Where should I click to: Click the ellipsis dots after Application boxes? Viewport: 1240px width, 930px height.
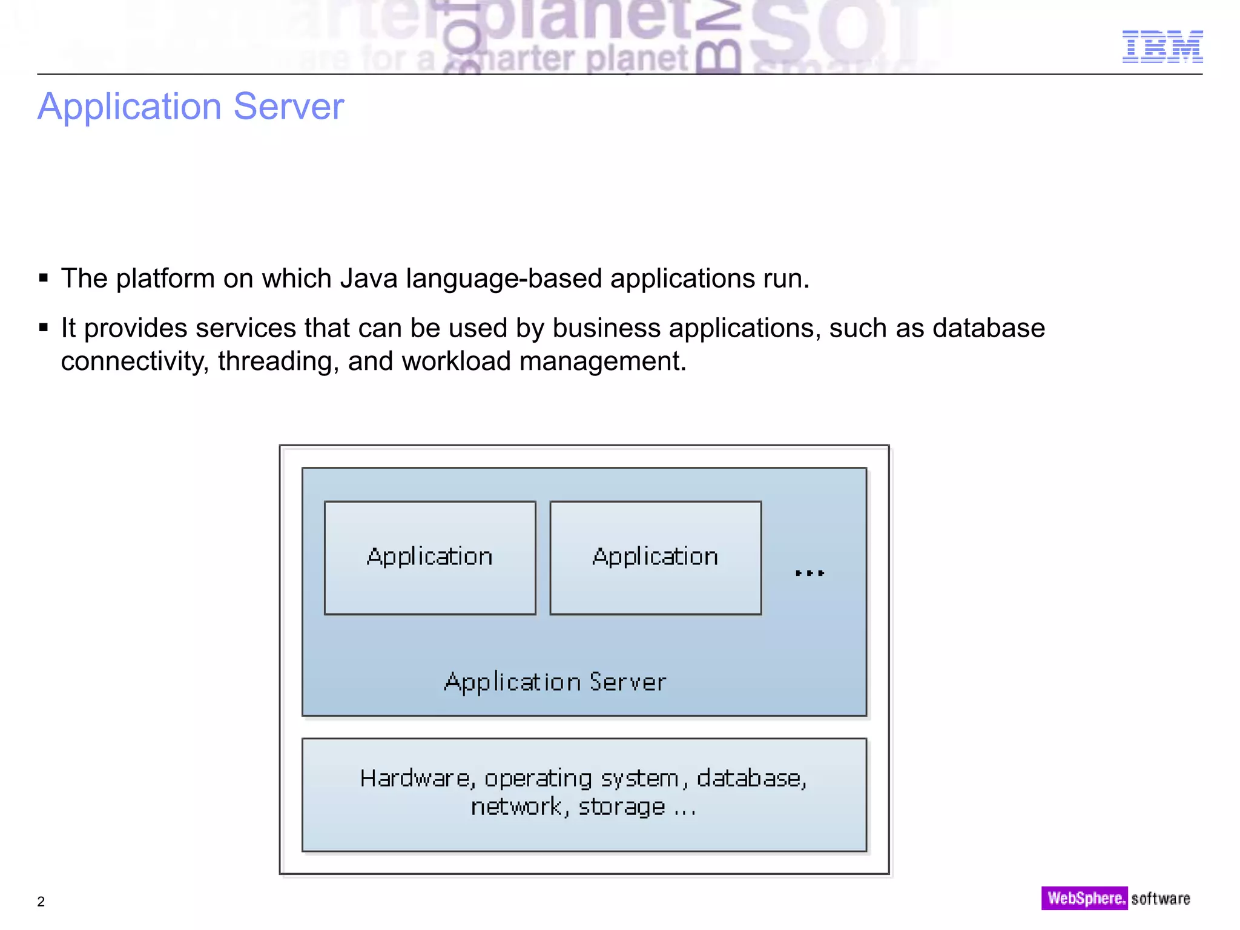810,572
